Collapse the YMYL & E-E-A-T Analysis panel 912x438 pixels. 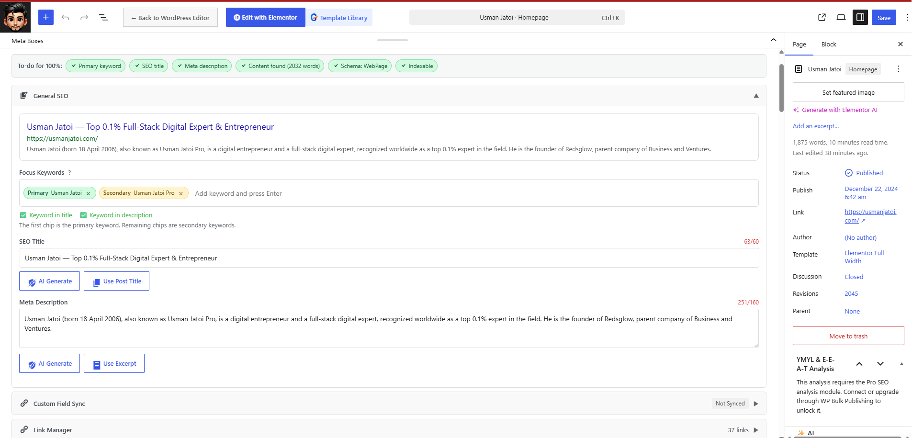pyautogui.click(x=901, y=364)
